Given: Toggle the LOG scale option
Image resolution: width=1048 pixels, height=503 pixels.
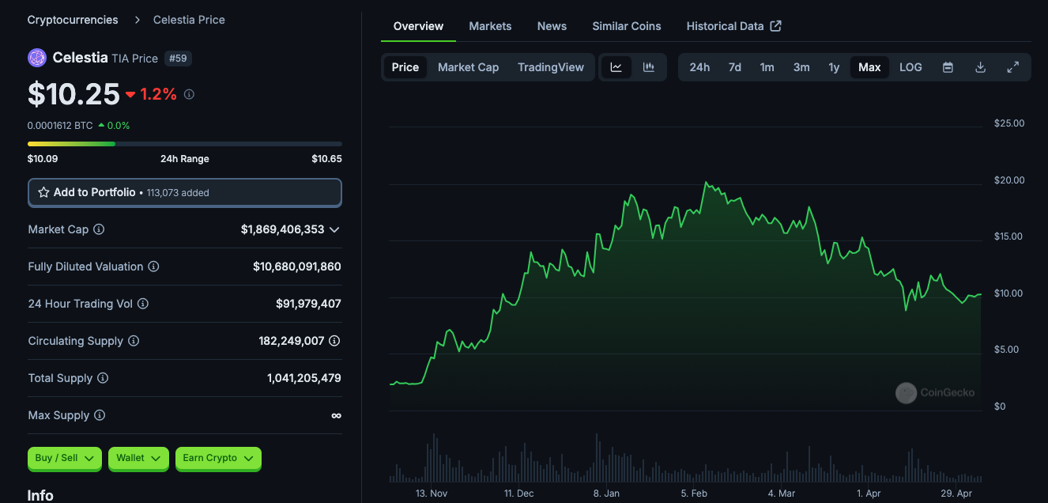Looking at the screenshot, I should pyautogui.click(x=910, y=67).
